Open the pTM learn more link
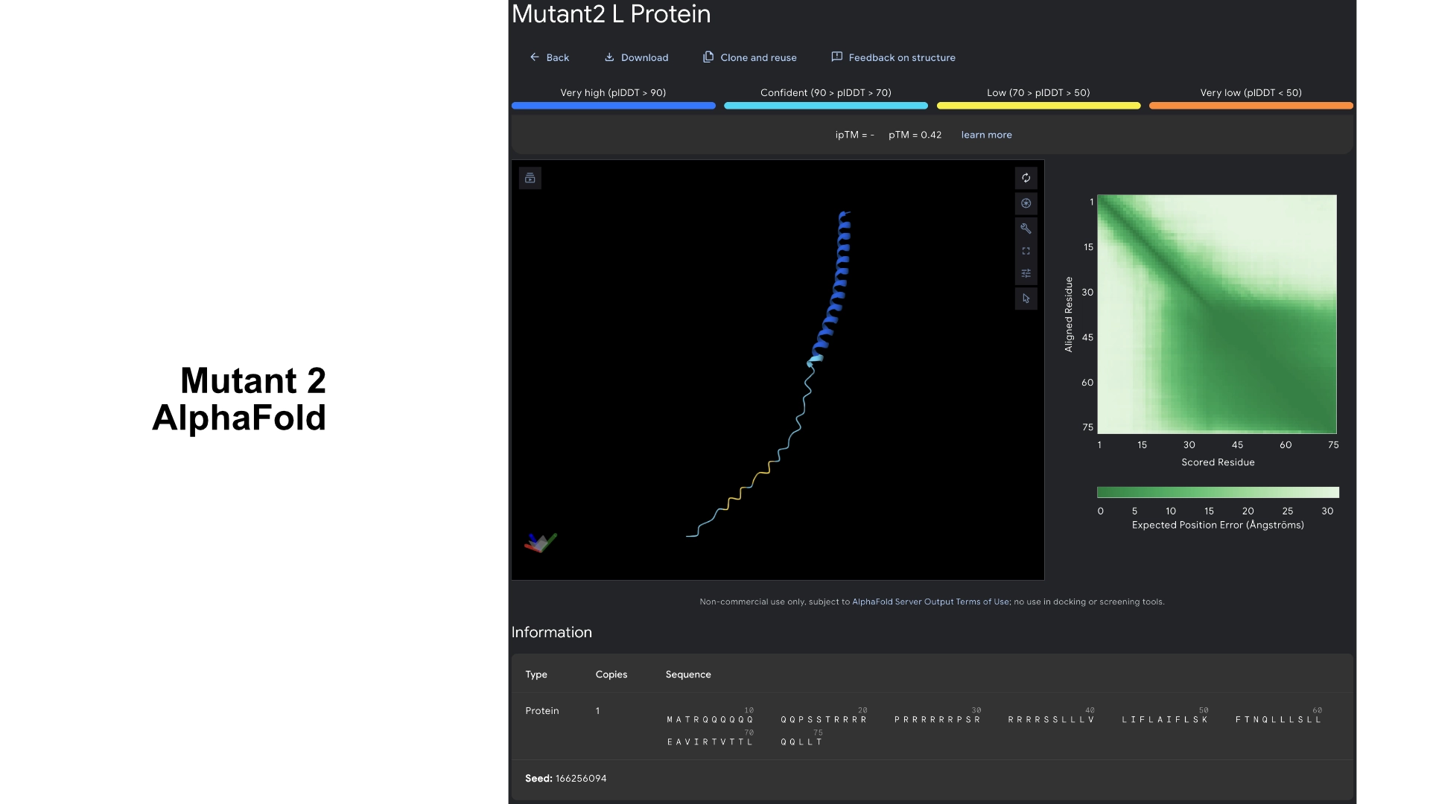Image resolution: width=1430 pixels, height=804 pixels. [x=986, y=135]
